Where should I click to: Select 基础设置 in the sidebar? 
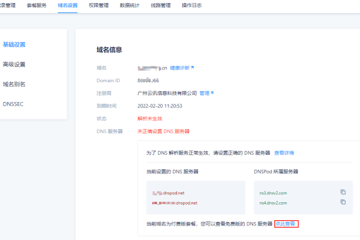tap(14, 44)
